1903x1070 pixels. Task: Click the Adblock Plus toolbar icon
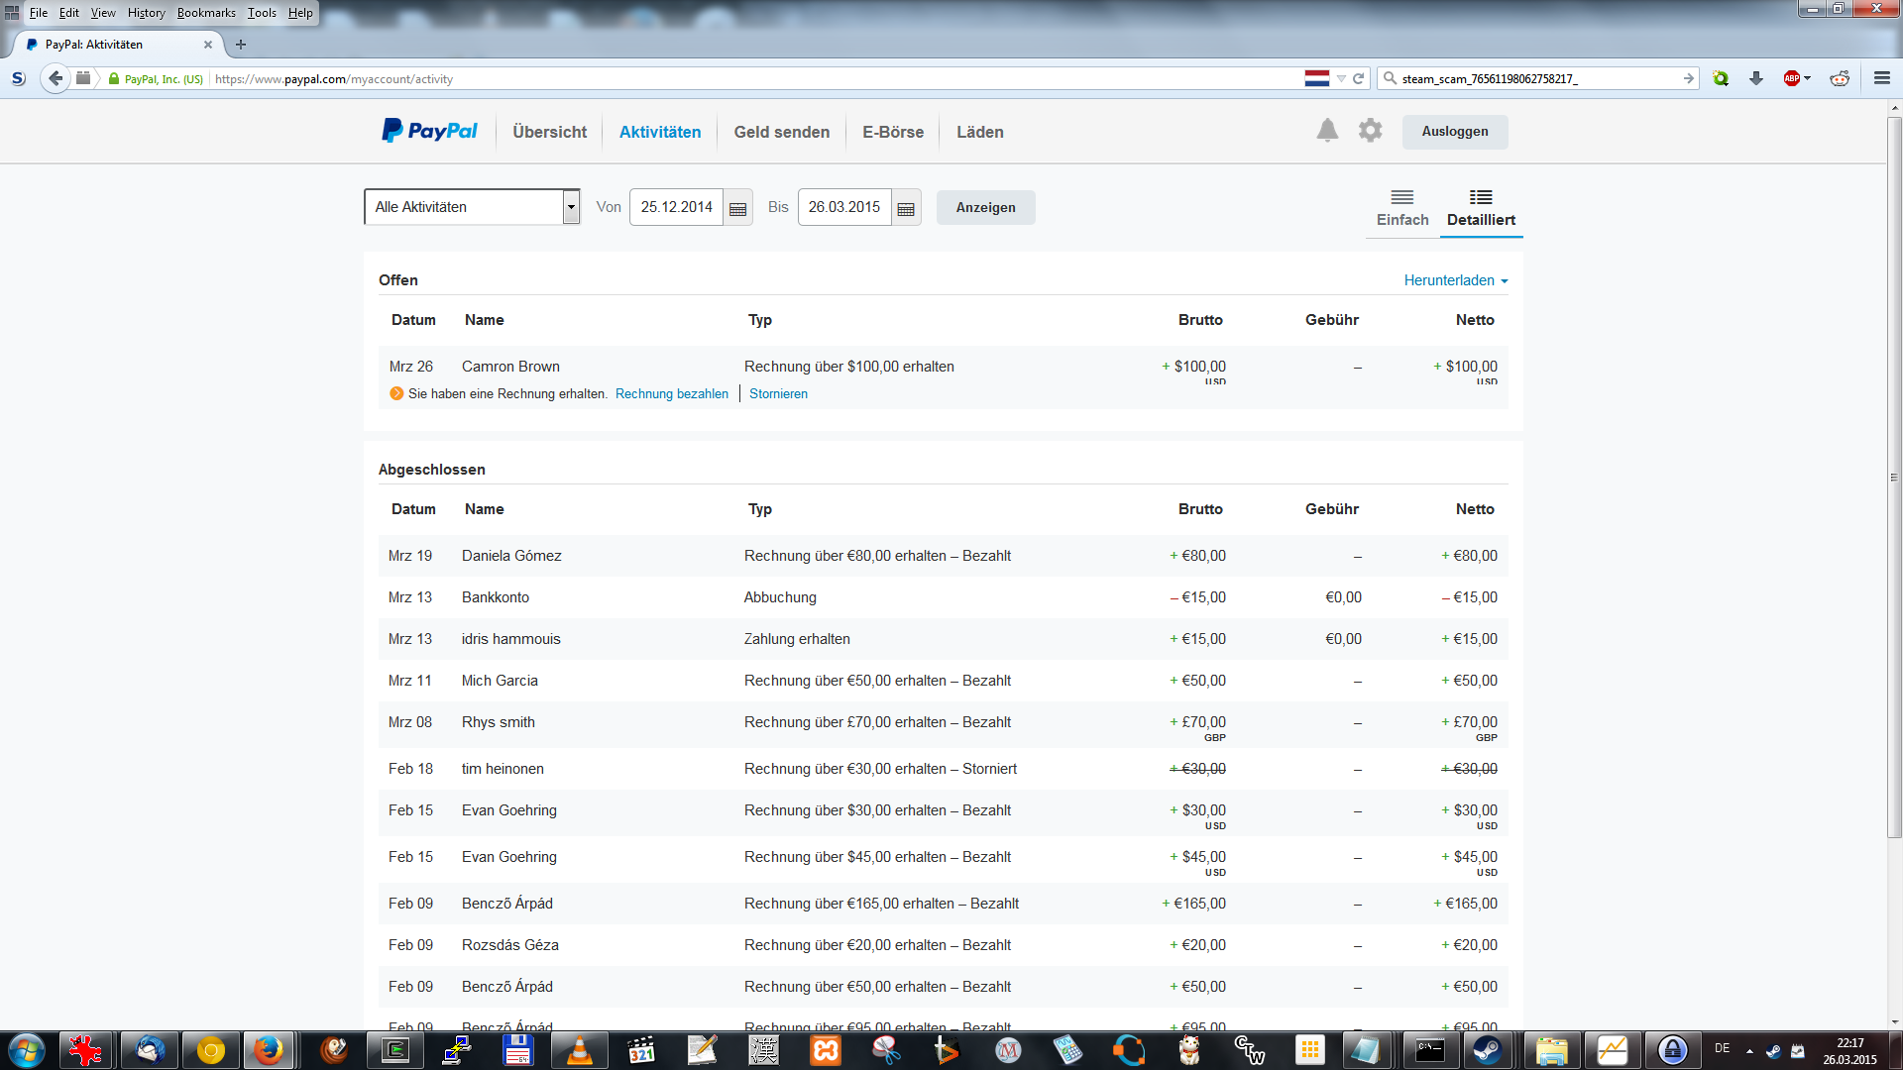[x=1791, y=78]
